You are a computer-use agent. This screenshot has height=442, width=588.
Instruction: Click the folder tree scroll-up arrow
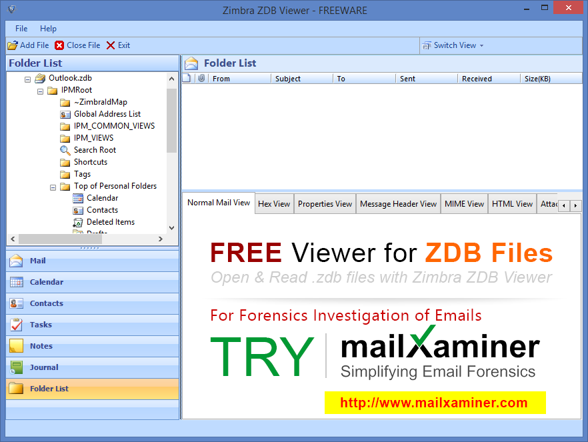[172, 79]
